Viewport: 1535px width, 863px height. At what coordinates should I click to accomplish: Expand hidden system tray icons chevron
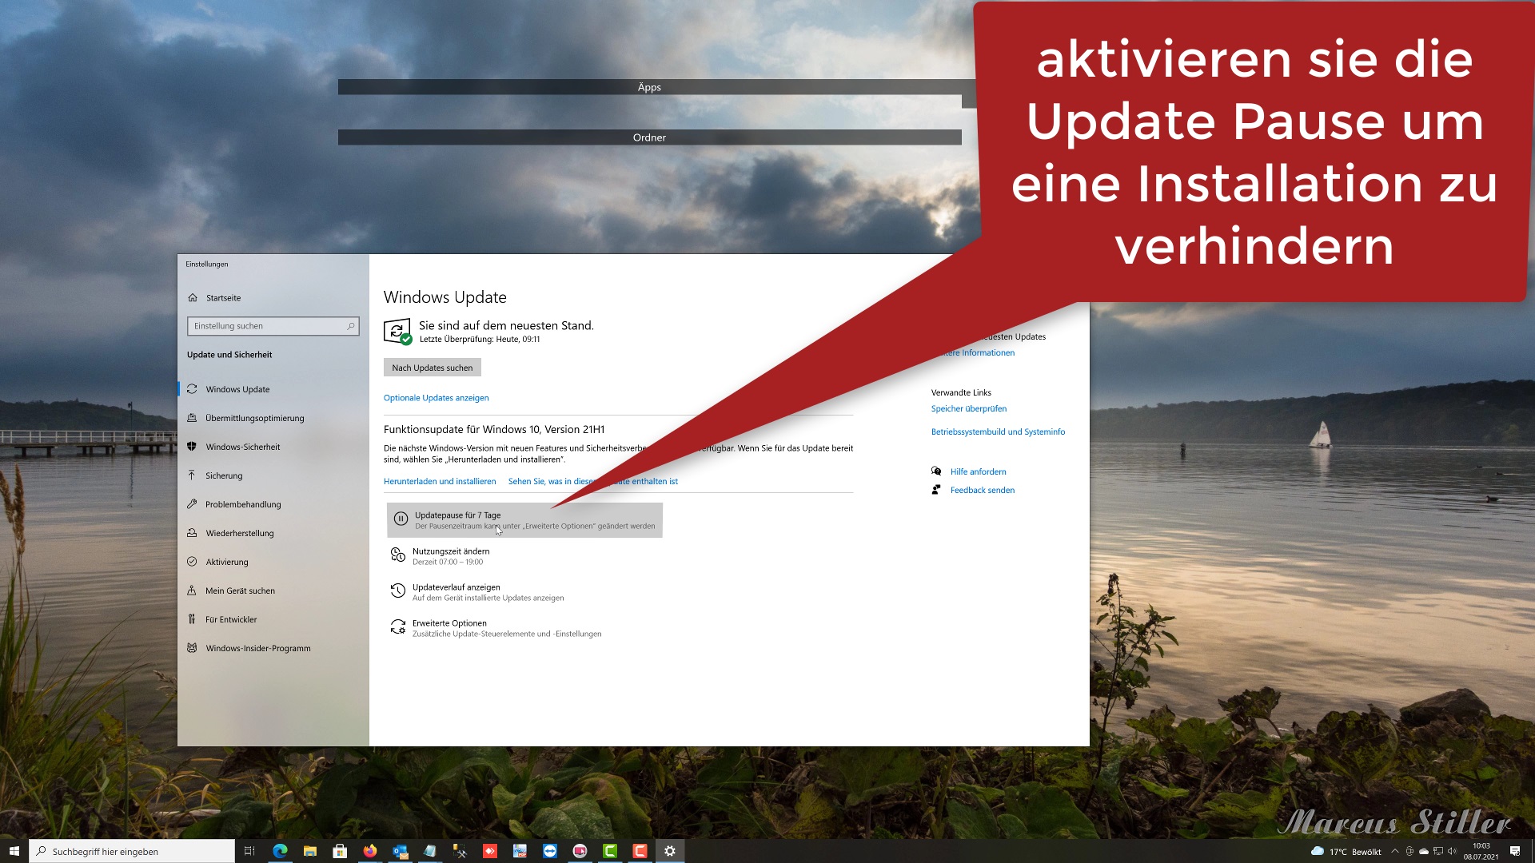point(1395,851)
